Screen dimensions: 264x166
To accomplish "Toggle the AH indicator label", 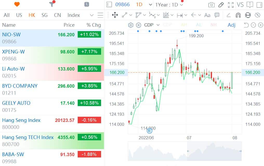I will 184,25.
